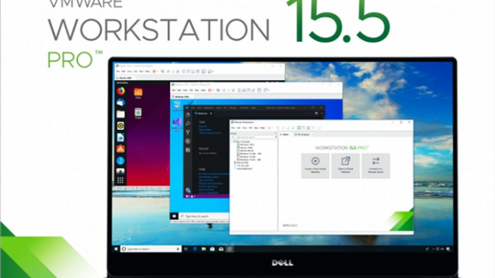The width and height of the screenshot is (495, 278).
Task: Open Source Control view in VS Code
Action: 188,133
